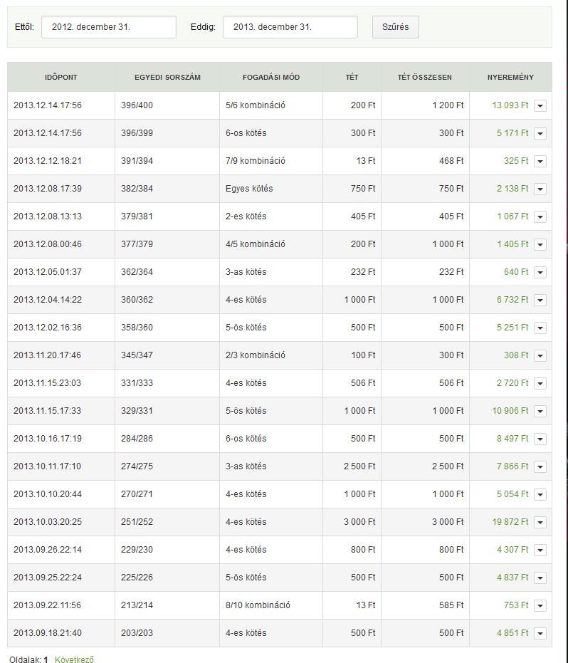The width and height of the screenshot is (568, 663).
Task: Sort by the Időpont column header
Action: click(61, 77)
